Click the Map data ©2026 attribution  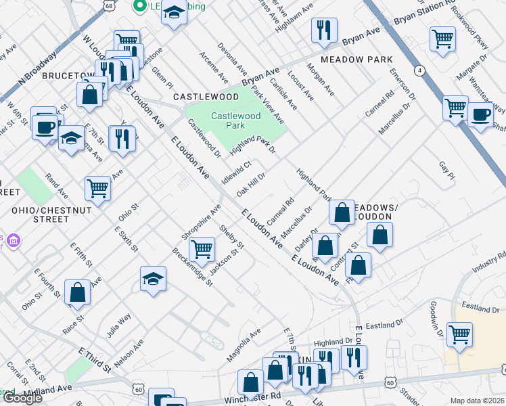pyautogui.click(x=478, y=401)
